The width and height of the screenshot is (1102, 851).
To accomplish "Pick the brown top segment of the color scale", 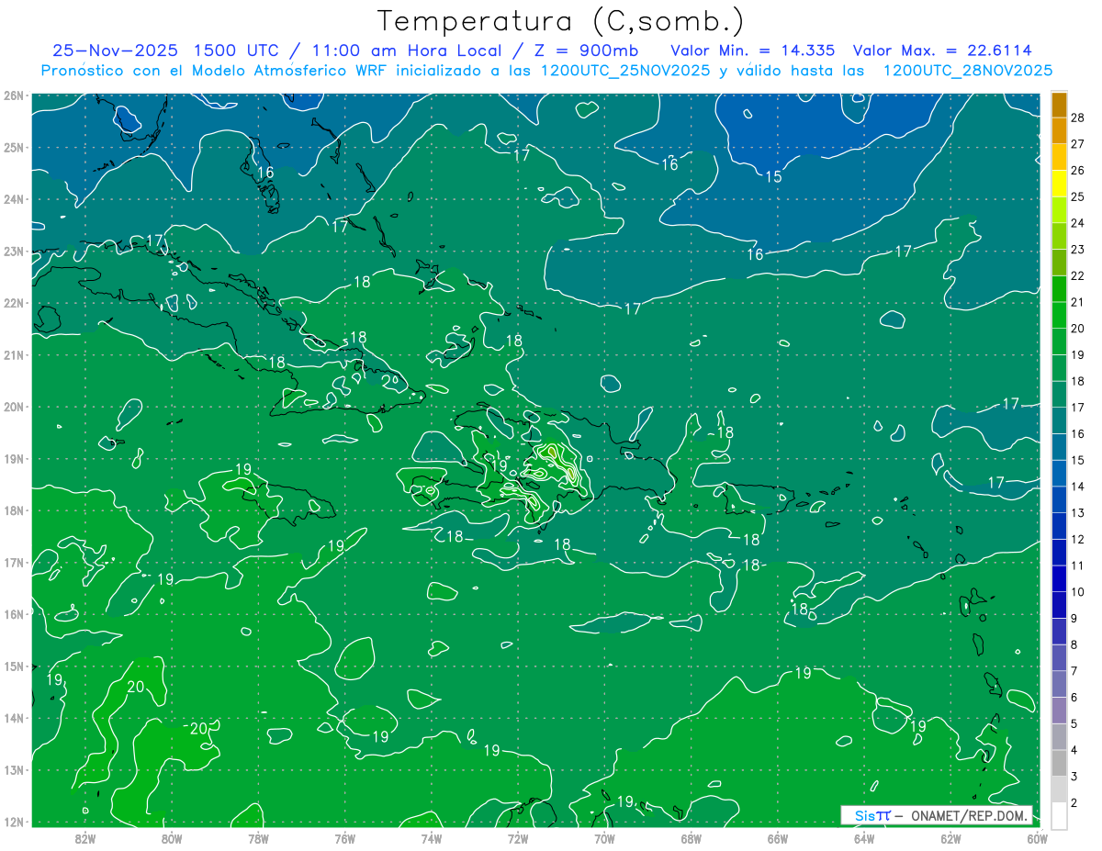I will pyautogui.click(x=1059, y=105).
